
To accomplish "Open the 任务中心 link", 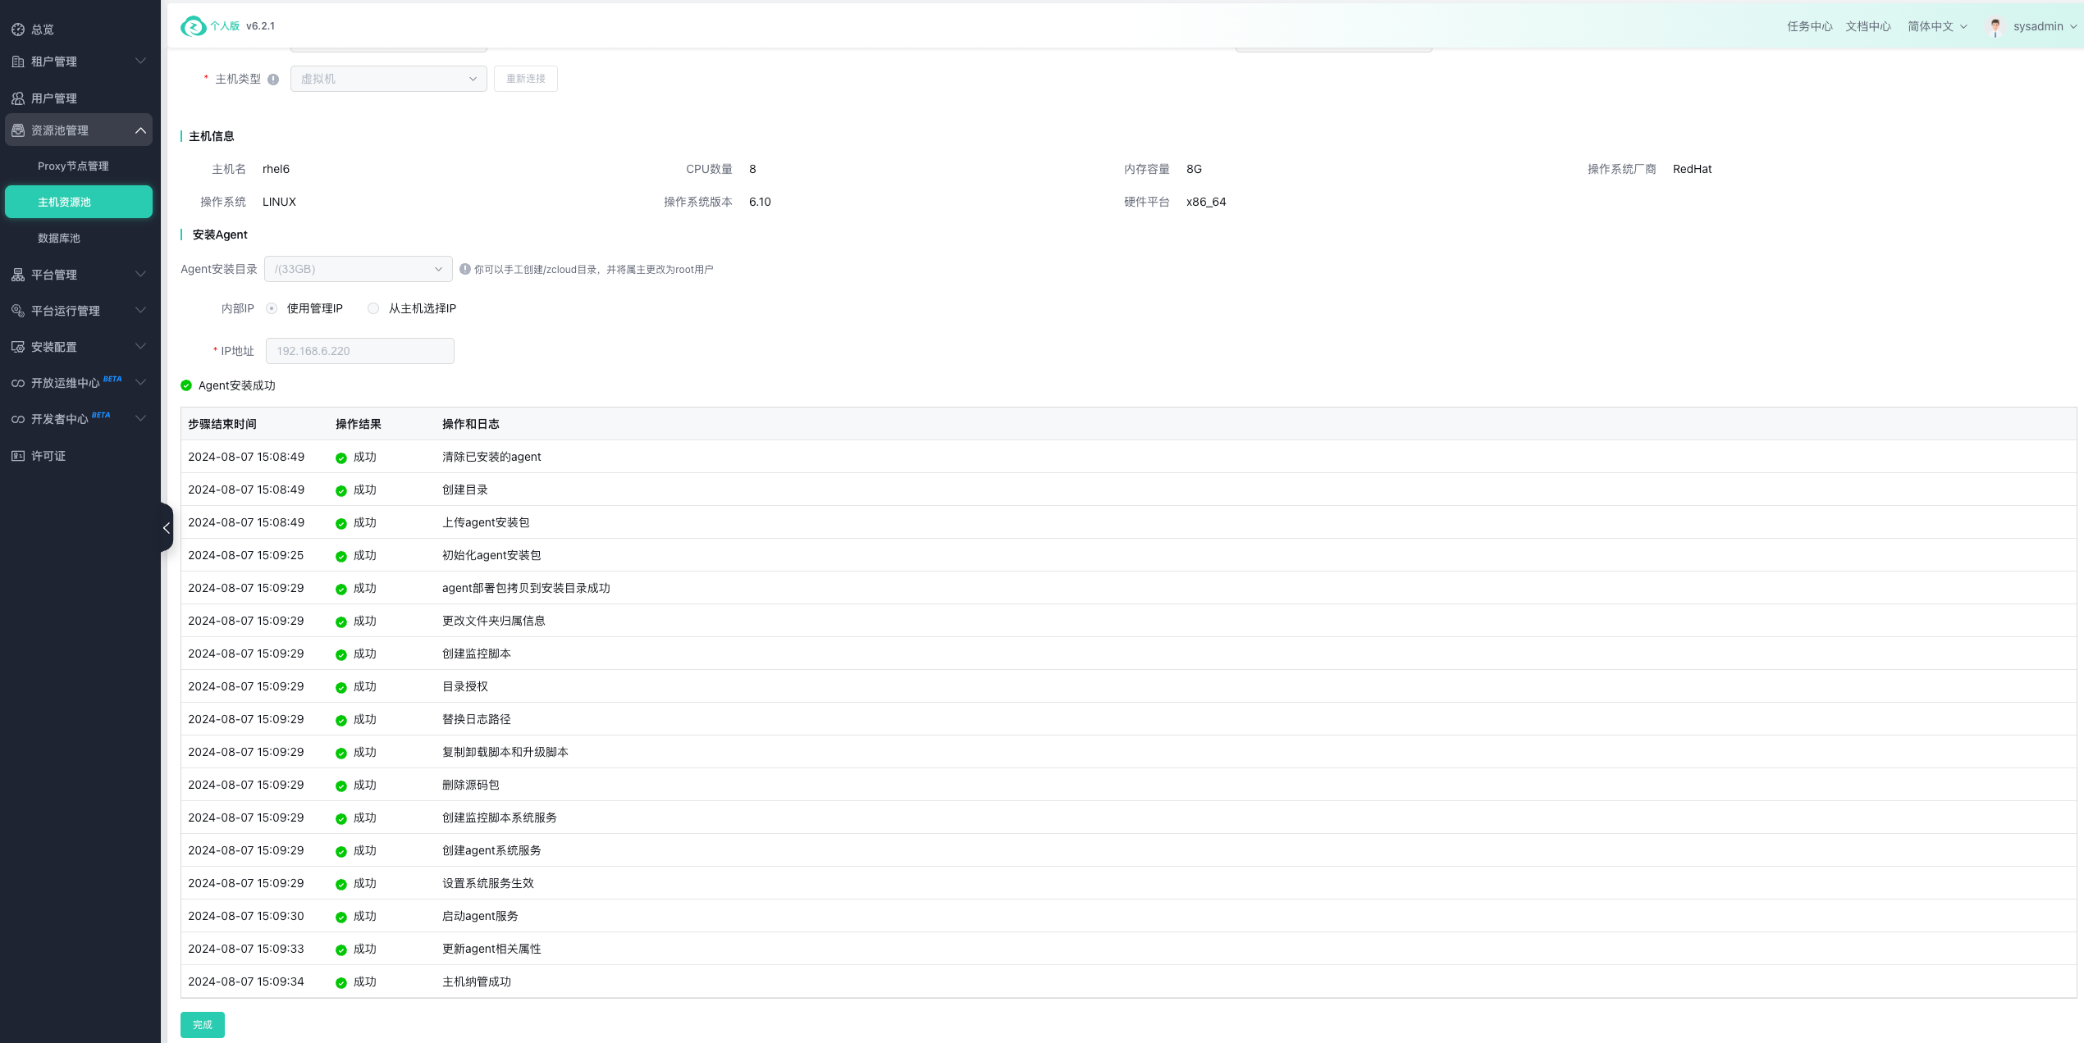I will coord(1809,26).
